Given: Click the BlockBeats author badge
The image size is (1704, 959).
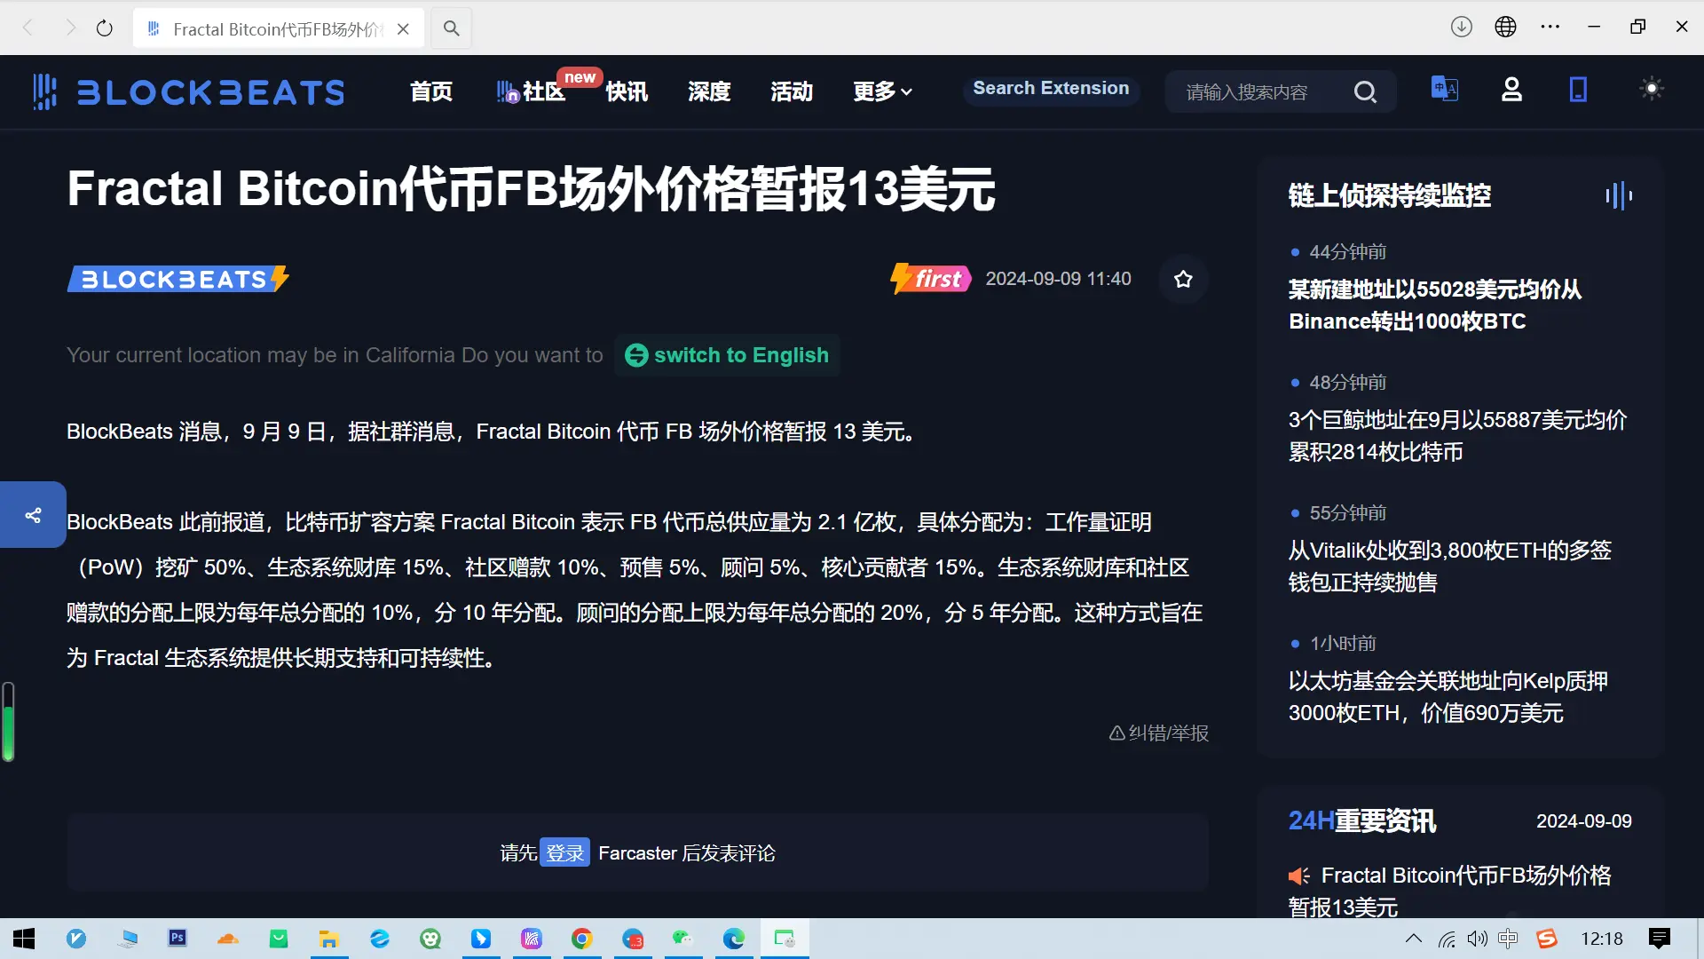Looking at the screenshot, I should 178,279.
